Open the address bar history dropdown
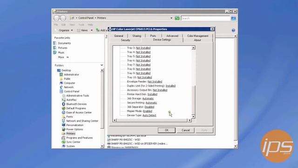 [x=171, y=18]
